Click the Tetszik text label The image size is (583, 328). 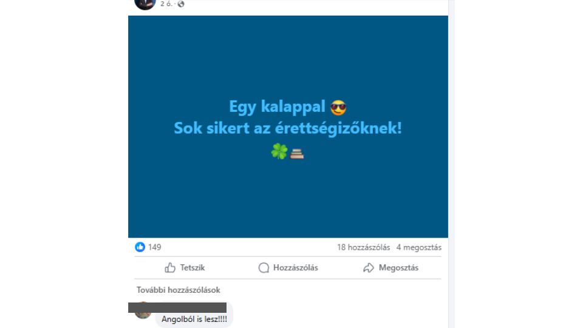[x=193, y=268]
